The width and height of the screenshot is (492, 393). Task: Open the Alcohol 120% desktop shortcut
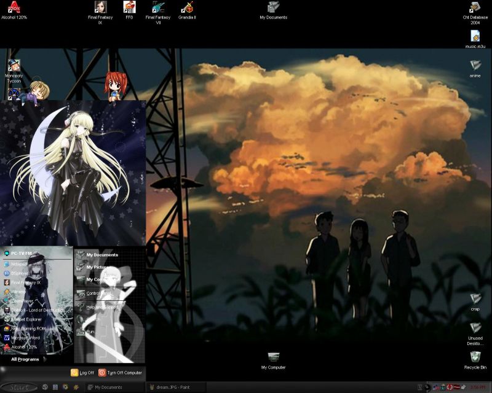pos(14,10)
